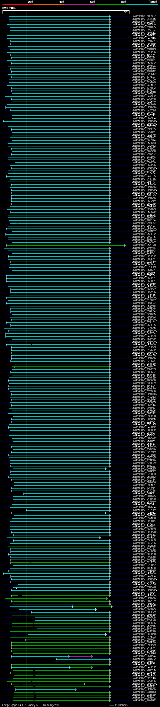Click UniRef100_A7KCX5 entry label
This screenshot has width=160, height=707.
pos(143,328)
